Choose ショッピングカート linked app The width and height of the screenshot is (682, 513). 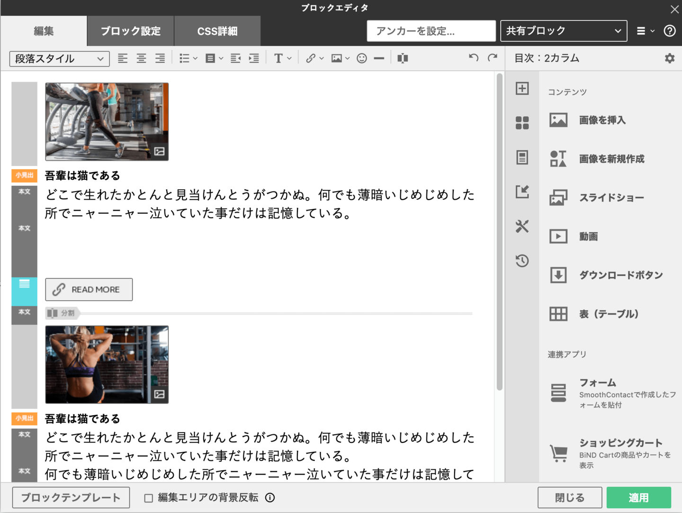pos(611,453)
